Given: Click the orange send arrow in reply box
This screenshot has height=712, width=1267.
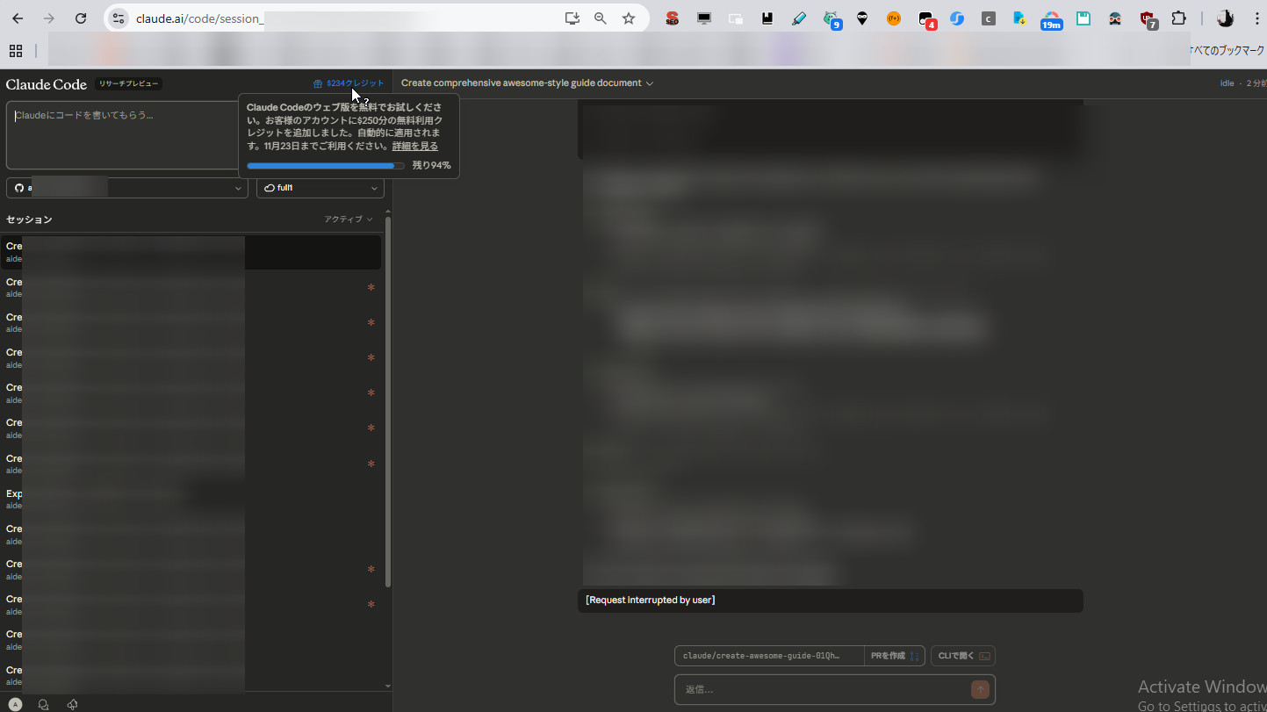Looking at the screenshot, I should 980,689.
